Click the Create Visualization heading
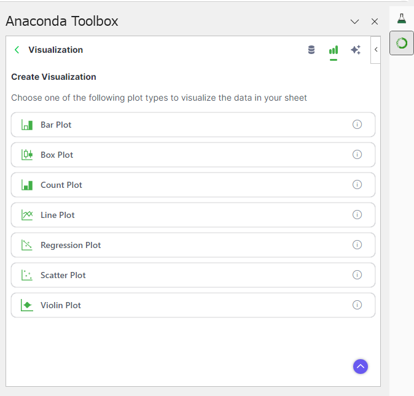 pyautogui.click(x=53, y=77)
